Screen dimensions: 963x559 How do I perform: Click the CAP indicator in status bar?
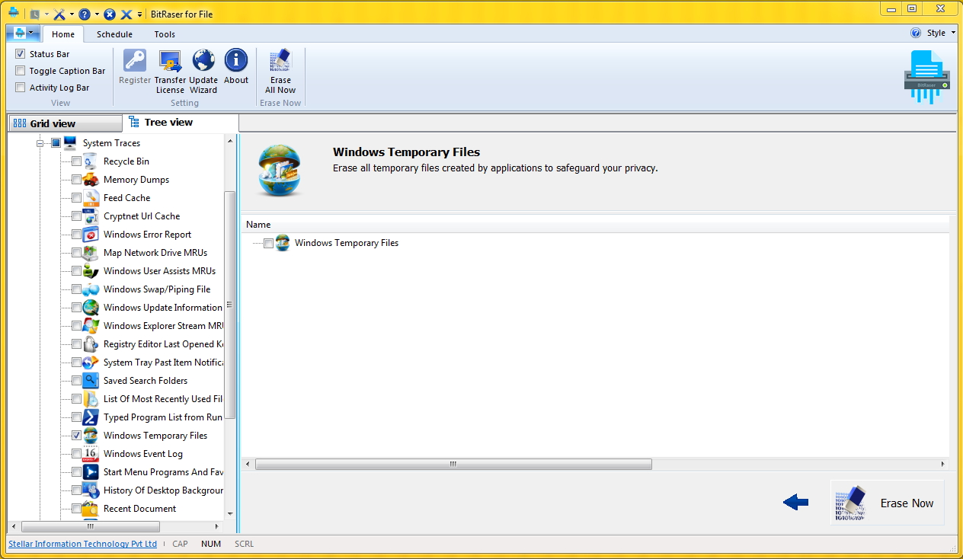coord(180,544)
